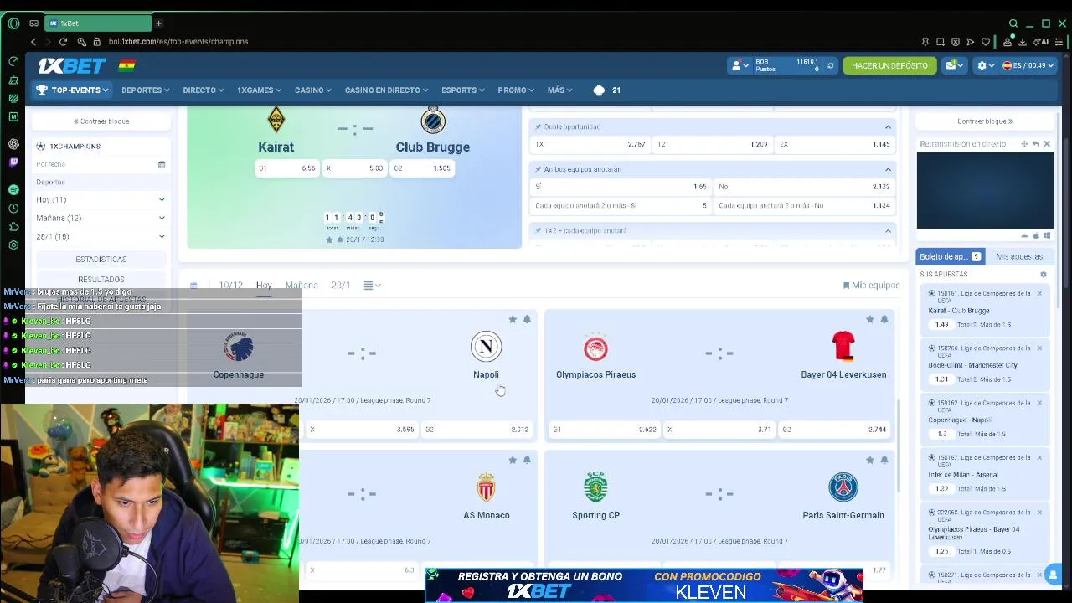Expand the Hoy (11) list
Screen dimensions: 1072x603
[x=100, y=199]
